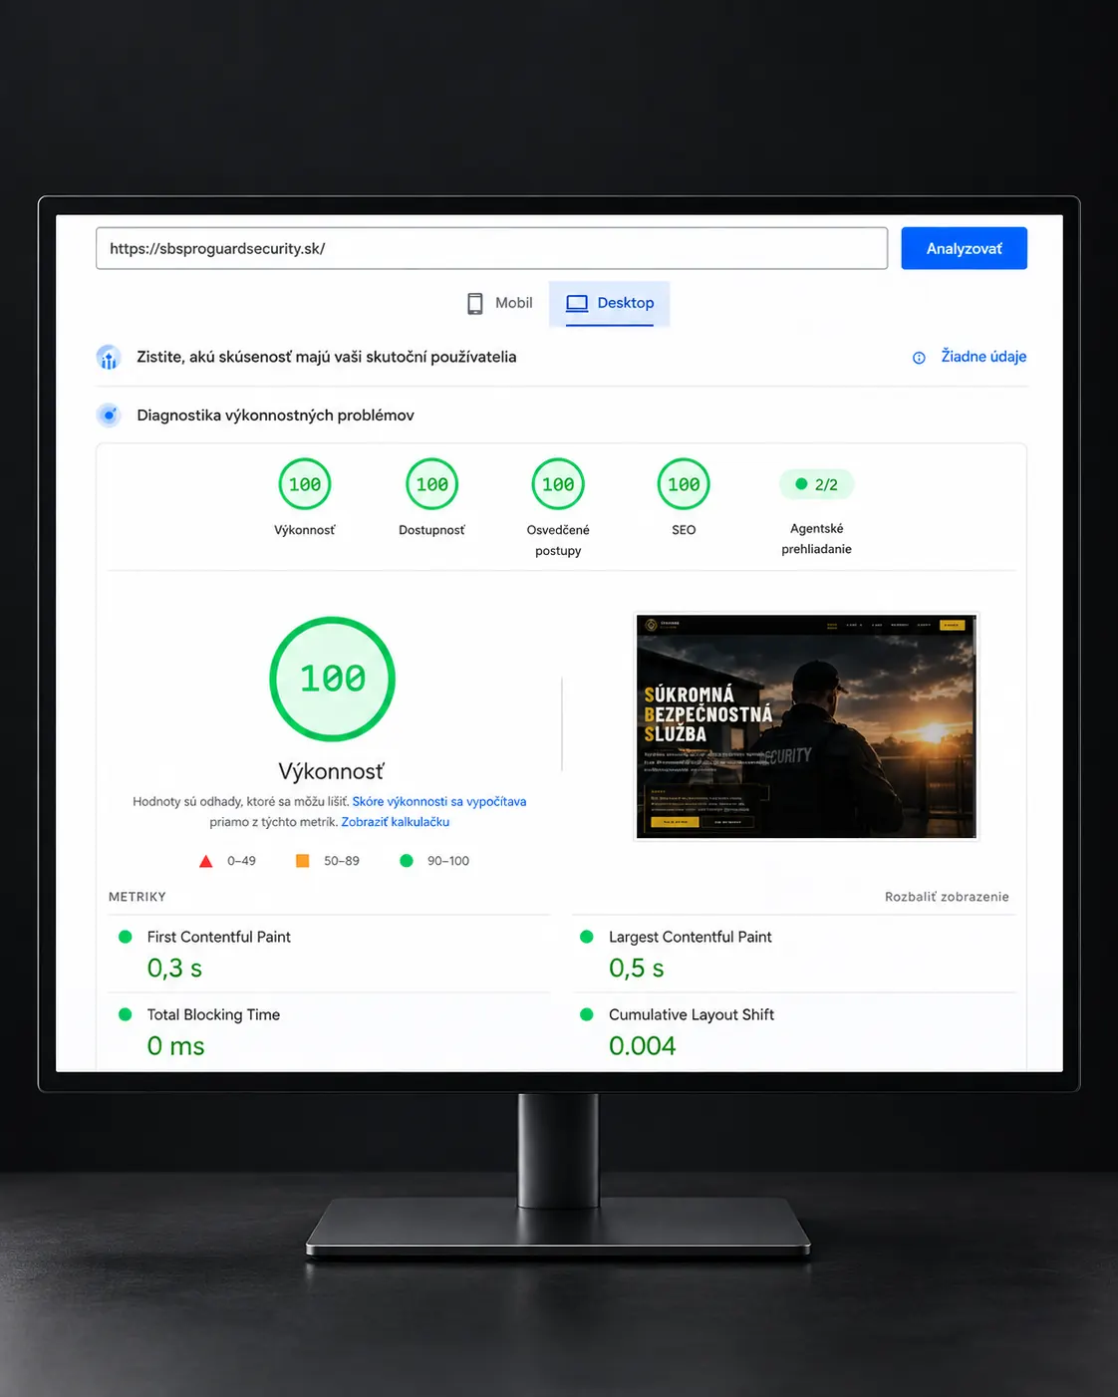Jump to Osvedčené postupy score gauge
Viewport: 1118px width, 1397px height.
coord(558,484)
